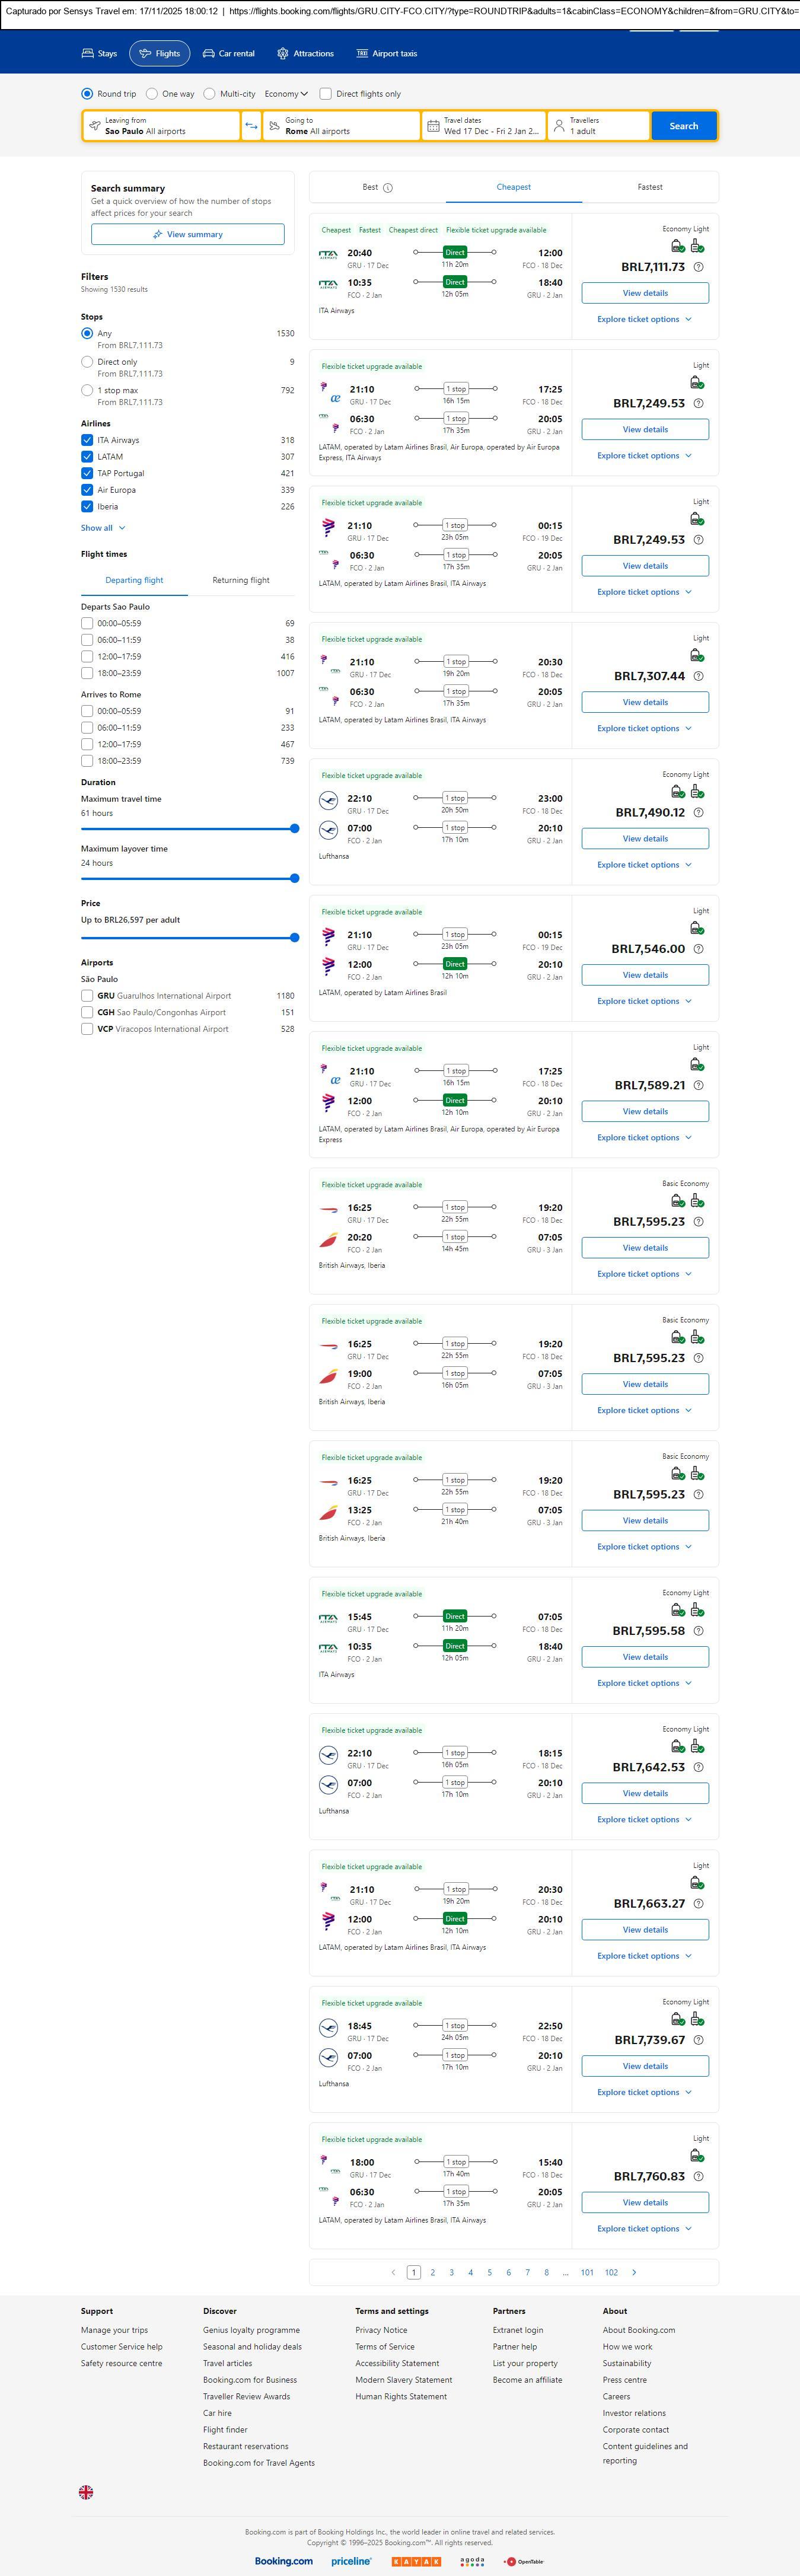Enable the Direct flights only checkbox
800x2576 pixels.
pos(325,94)
